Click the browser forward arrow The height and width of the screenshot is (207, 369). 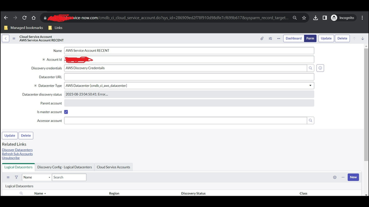tap(15, 17)
